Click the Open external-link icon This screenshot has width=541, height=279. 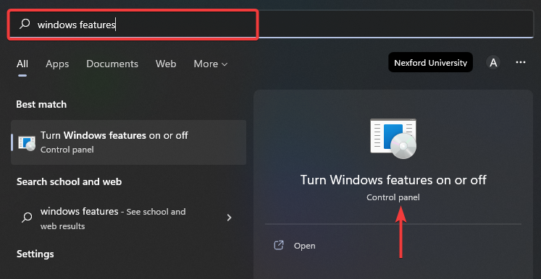278,245
